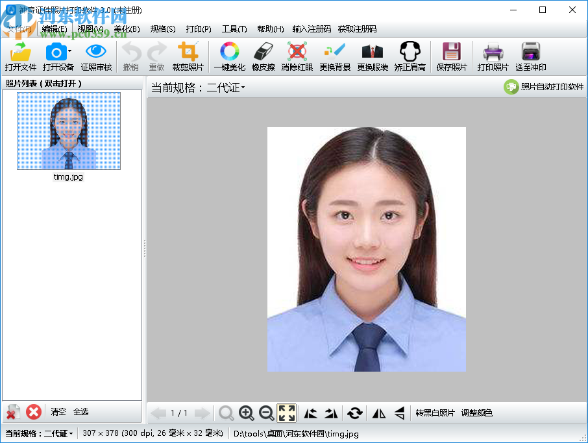This screenshot has width=588, height=443.
Task: Flip the photo horizontally
Action: (378, 413)
